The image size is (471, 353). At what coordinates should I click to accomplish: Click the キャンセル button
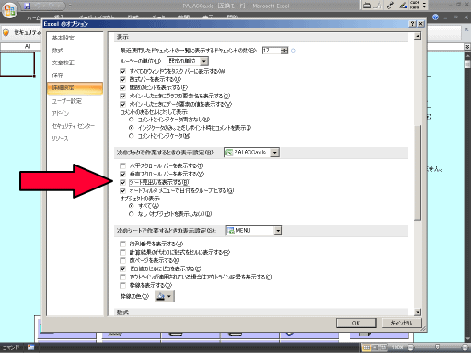coord(401,323)
